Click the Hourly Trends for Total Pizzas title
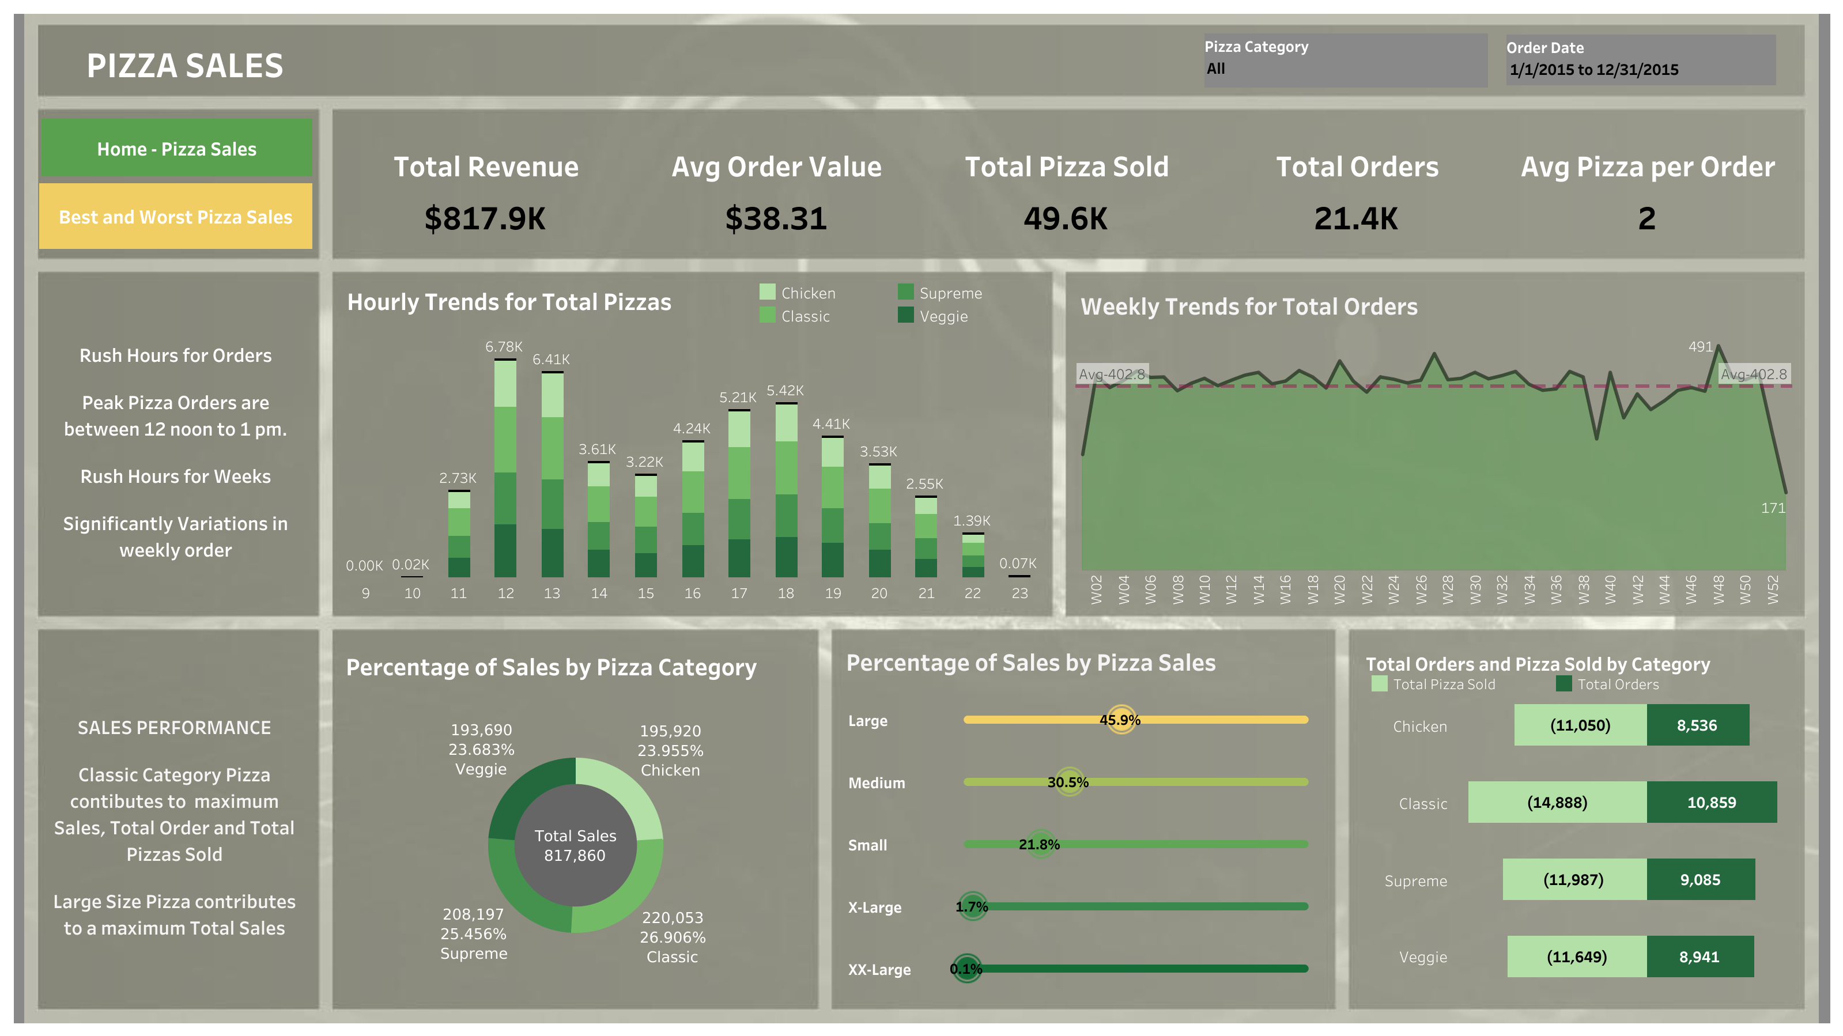The image size is (1843, 1036). pos(509,302)
